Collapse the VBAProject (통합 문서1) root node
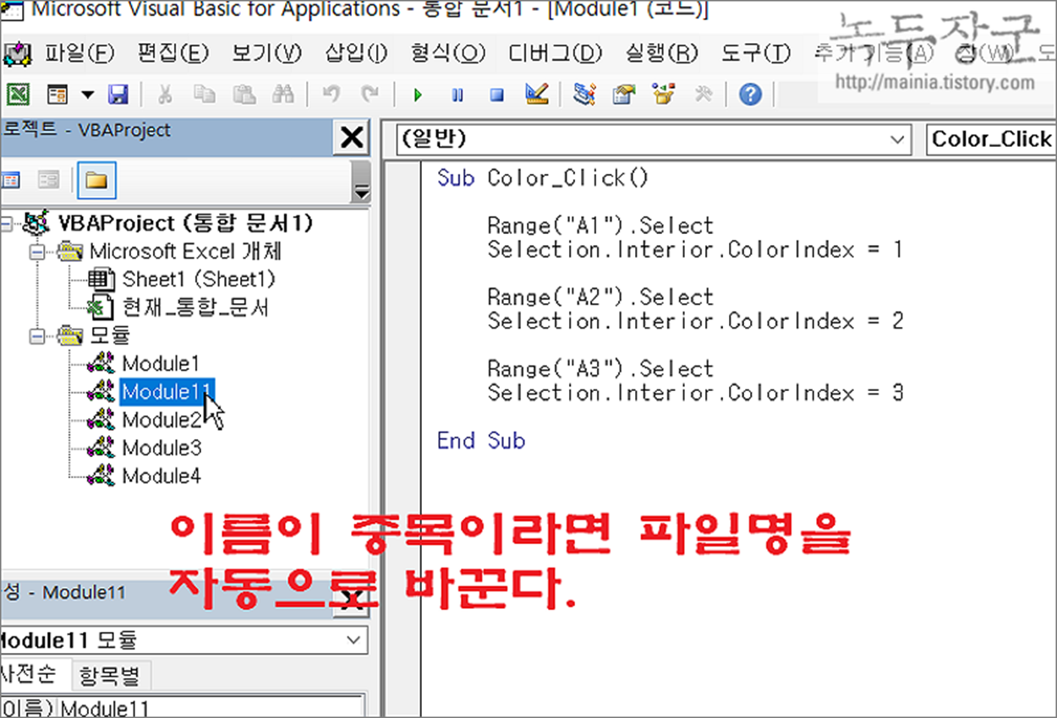The height and width of the screenshot is (718, 1057). [8, 224]
